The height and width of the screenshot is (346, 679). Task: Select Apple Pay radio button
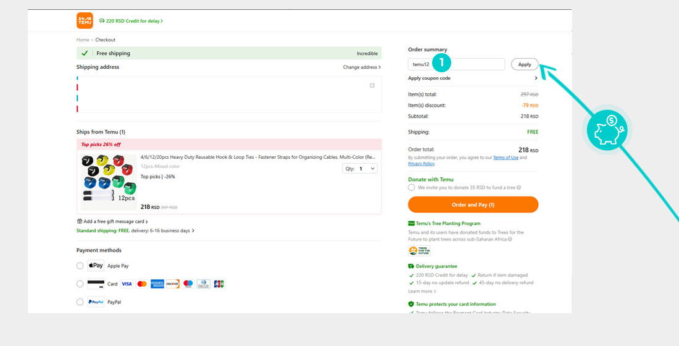80,266
